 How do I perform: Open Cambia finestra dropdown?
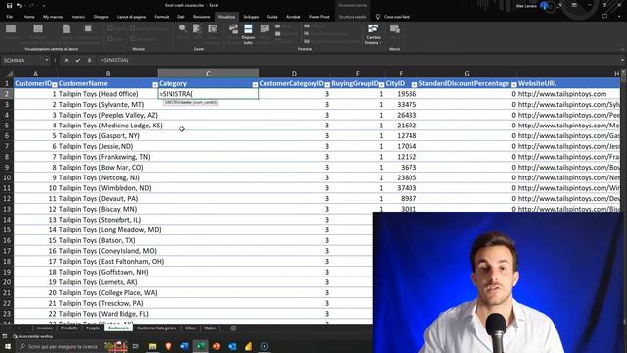(373, 34)
